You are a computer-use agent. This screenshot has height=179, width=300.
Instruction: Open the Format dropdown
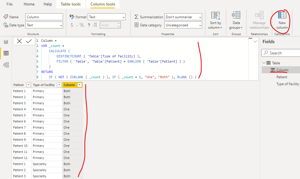click(x=107, y=17)
